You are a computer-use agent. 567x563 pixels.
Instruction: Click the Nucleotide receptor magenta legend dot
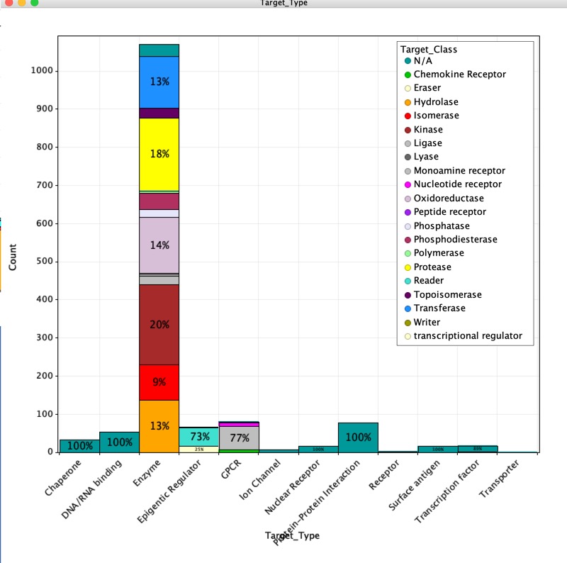408,184
